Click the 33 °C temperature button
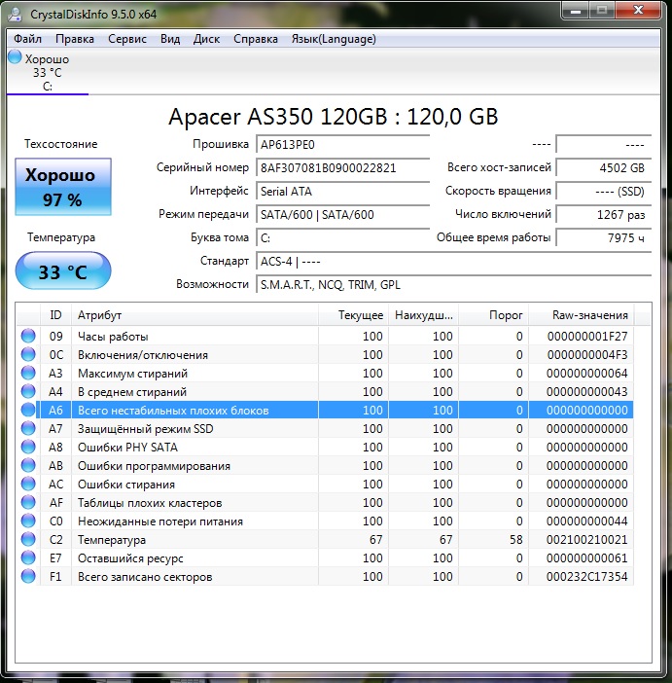The height and width of the screenshot is (683, 672). [63, 270]
